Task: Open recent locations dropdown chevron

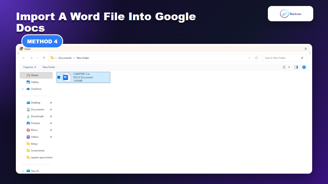Action: [38, 58]
